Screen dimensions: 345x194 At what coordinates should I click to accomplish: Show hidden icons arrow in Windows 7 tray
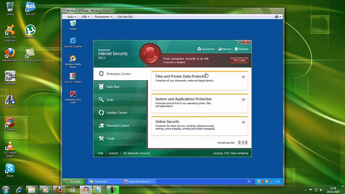tap(306, 190)
